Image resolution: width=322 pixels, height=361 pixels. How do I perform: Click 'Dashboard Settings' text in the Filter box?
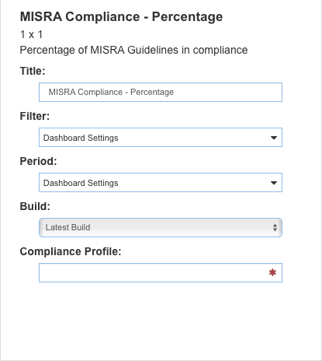click(x=81, y=138)
